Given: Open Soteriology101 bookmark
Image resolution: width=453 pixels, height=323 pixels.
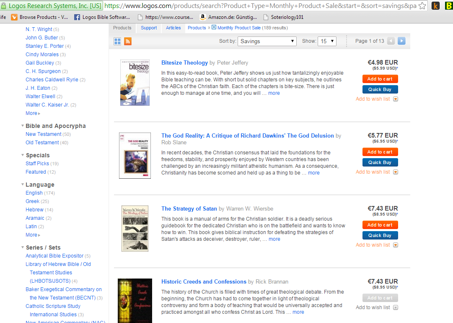Looking at the screenshot, I should [284, 17].
